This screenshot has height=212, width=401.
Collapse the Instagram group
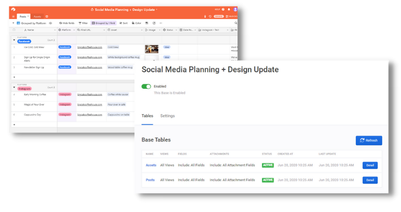tap(14, 87)
